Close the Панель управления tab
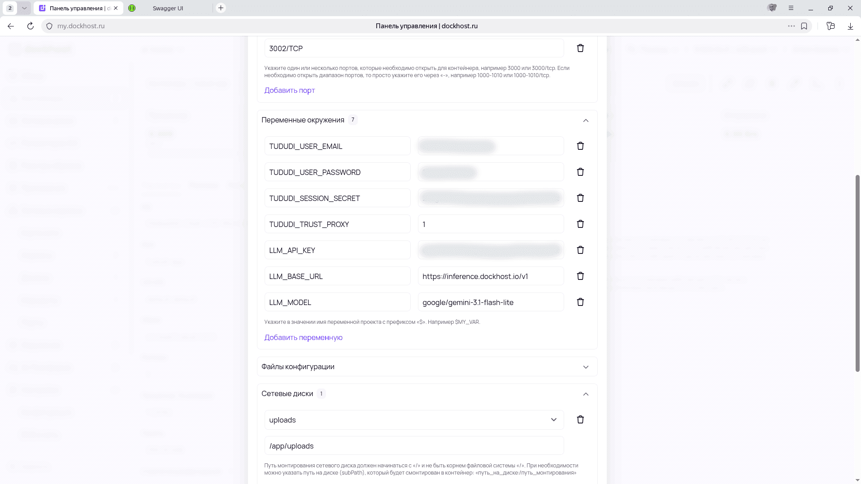The height and width of the screenshot is (484, 861). [x=116, y=8]
